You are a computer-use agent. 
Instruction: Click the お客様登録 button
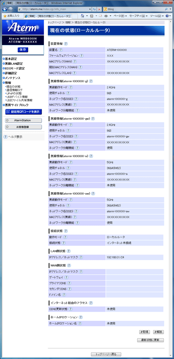(x=23, y=127)
